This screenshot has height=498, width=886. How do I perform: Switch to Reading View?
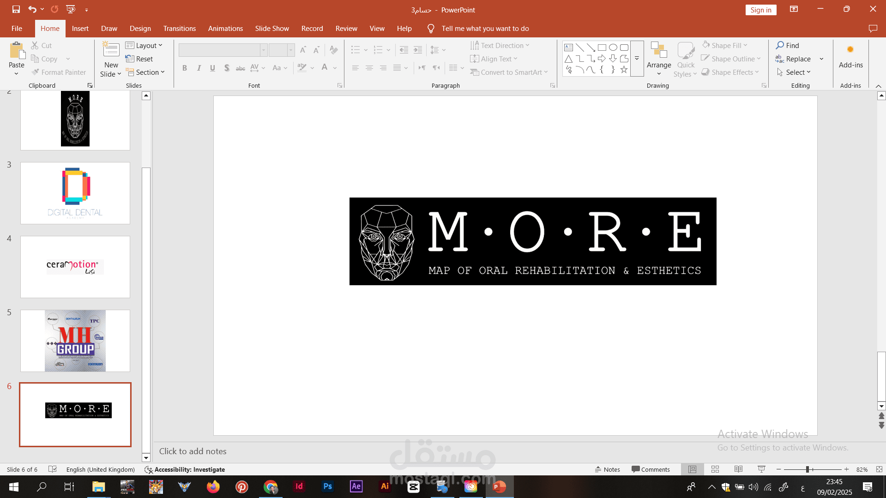(x=738, y=469)
